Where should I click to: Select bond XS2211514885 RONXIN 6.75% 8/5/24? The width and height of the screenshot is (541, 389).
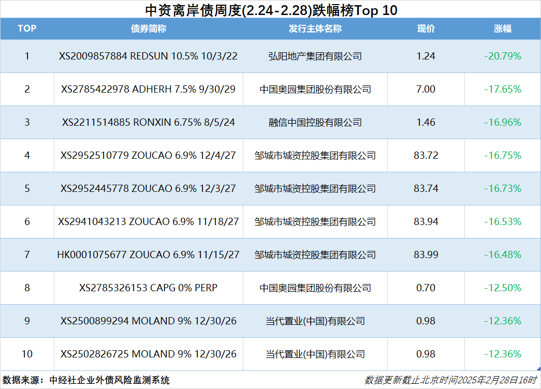click(148, 122)
